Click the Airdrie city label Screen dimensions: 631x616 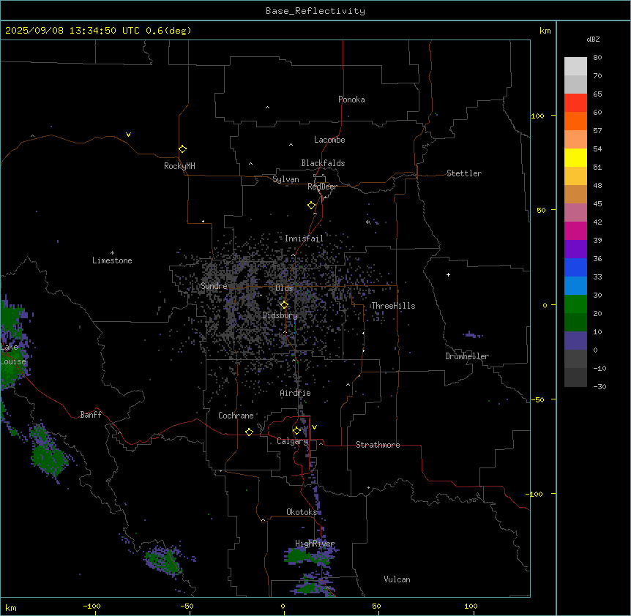(295, 393)
